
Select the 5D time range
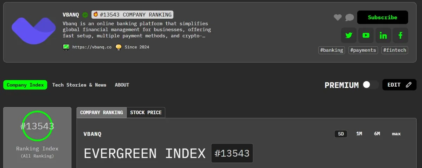click(x=341, y=134)
